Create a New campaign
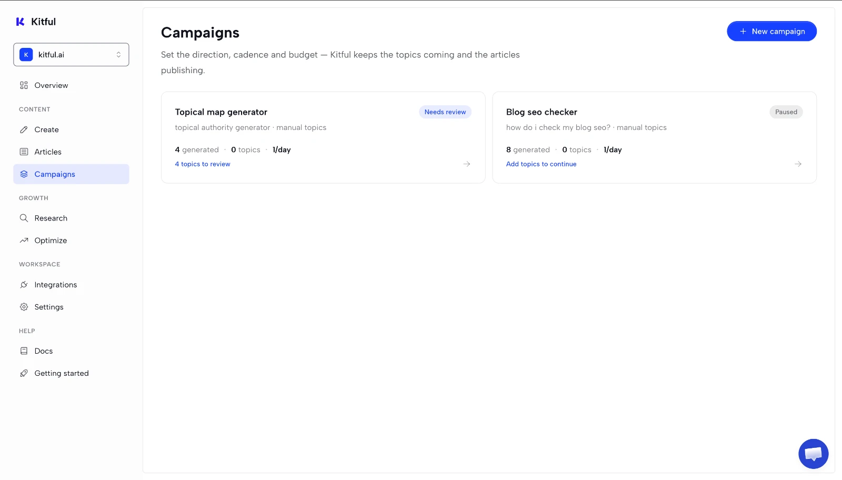 point(771,31)
